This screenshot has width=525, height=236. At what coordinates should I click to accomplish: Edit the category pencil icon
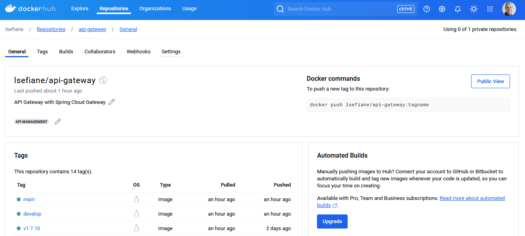(58, 122)
